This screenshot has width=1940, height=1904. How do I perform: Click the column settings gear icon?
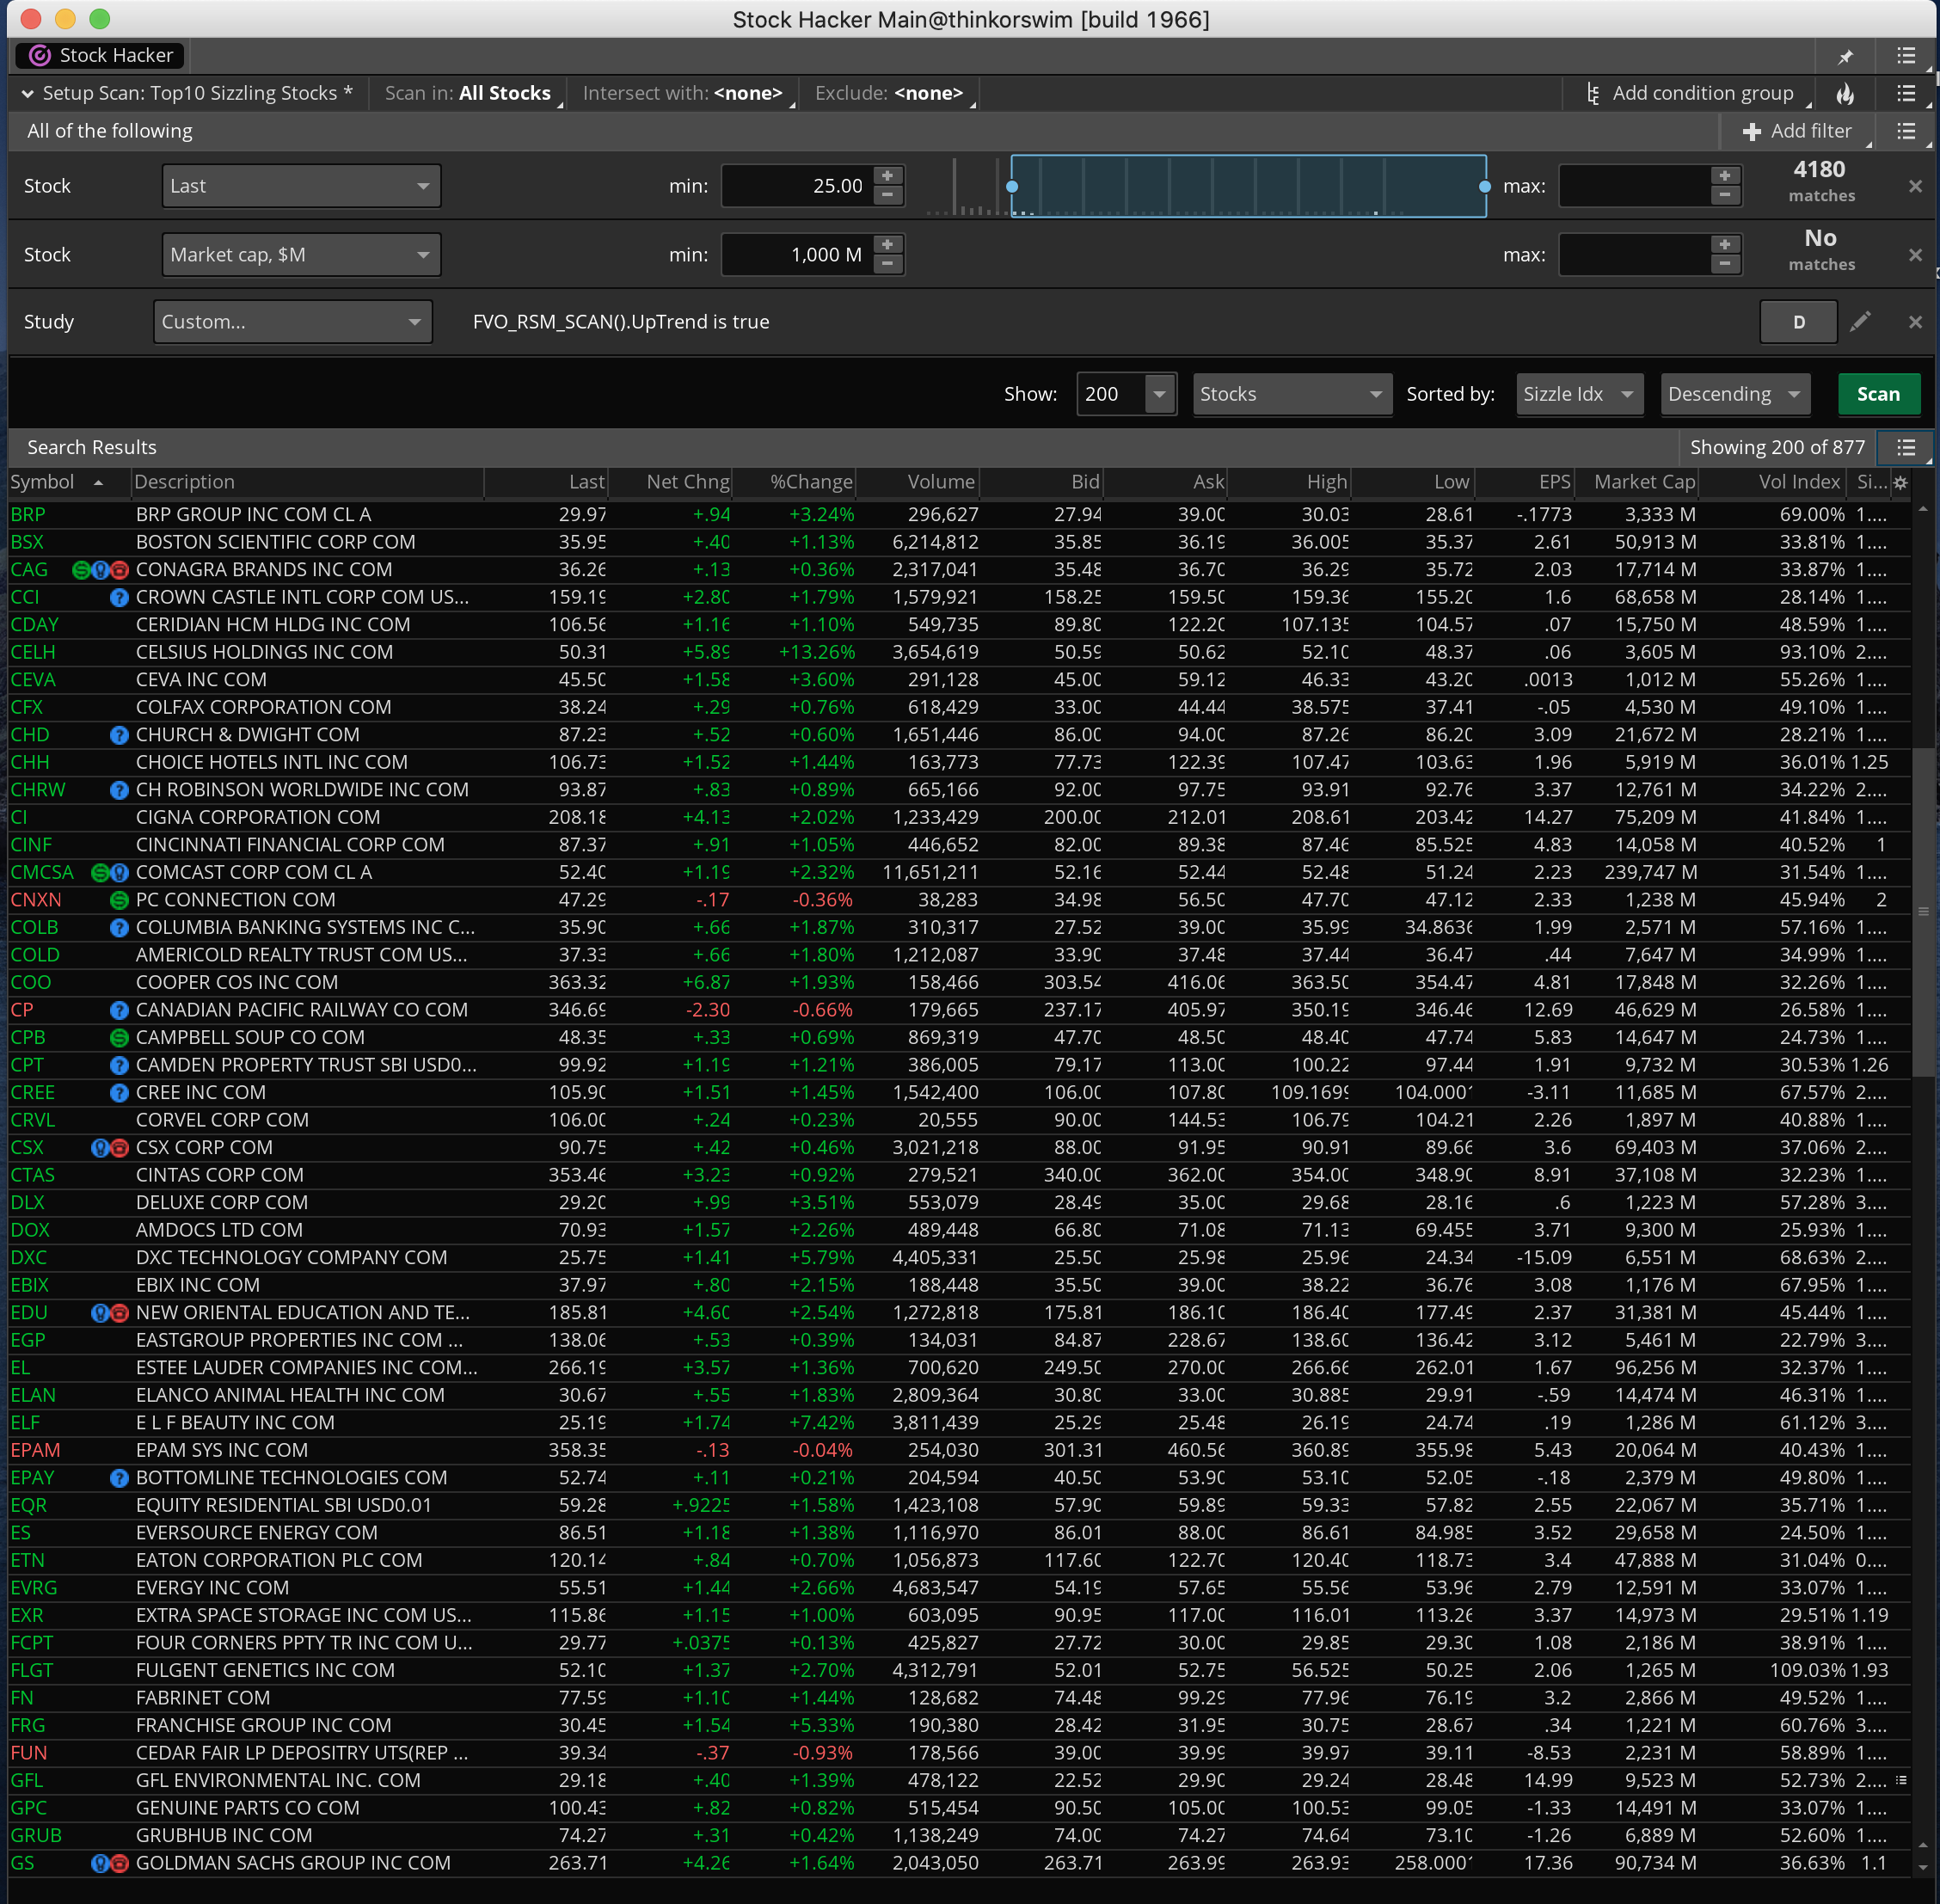(1900, 482)
